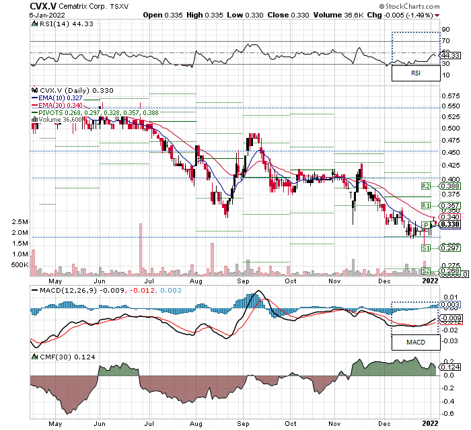Click the Close 0.330 value

click(x=289, y=15)
